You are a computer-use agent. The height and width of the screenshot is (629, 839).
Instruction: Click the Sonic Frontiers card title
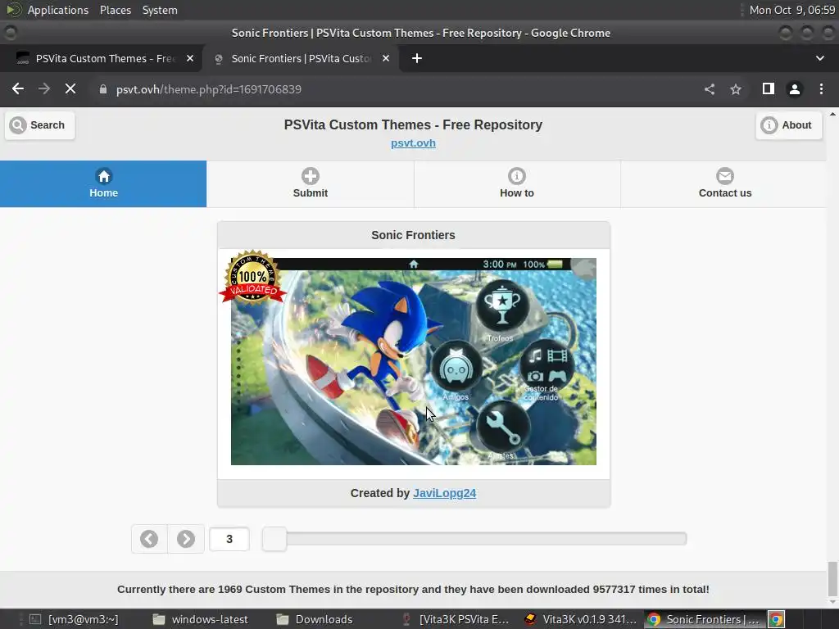click(413, 235)
